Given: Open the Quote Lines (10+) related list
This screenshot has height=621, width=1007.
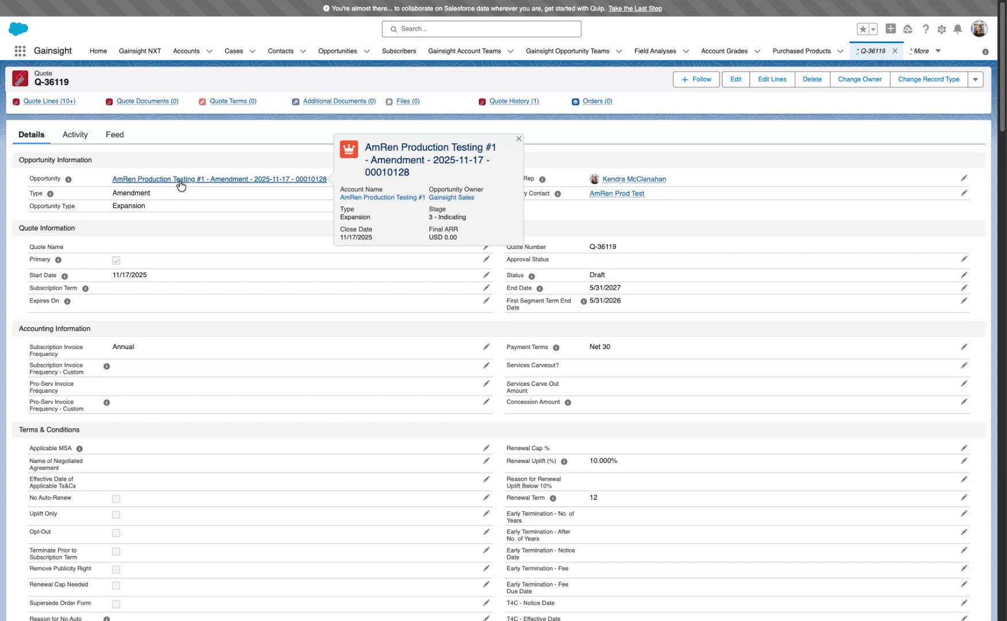Looking at the screenshot, I should coord(49,101).
